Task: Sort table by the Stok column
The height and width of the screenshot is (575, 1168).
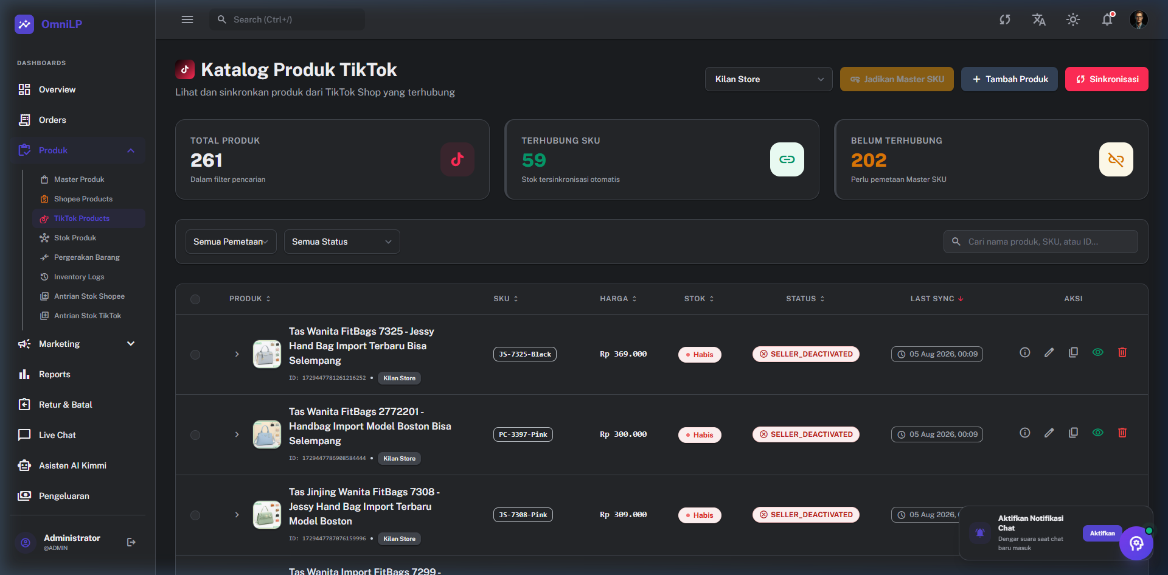Action: click(x=699, y=299)
